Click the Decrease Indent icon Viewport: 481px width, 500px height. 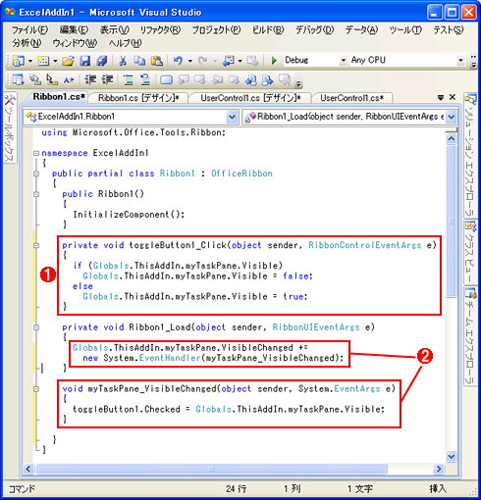[x=90, y=79]
